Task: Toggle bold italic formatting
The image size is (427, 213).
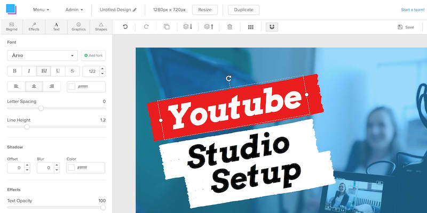Action: click(x=44, y=71)
